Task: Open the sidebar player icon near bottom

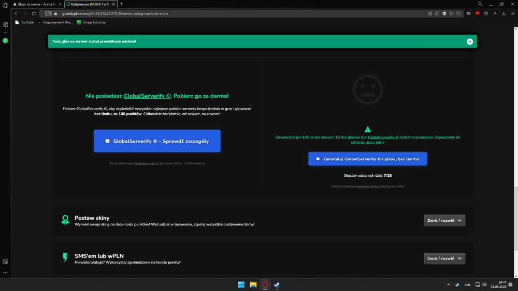Action: coord(5,262)
